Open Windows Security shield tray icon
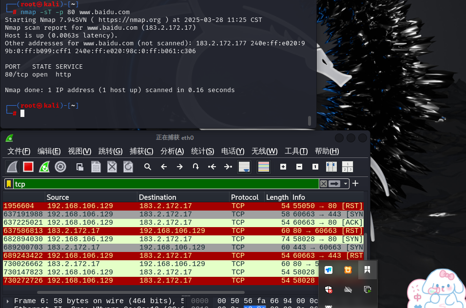The height and width of the screenshot is (308, 466). coord(329,289)
